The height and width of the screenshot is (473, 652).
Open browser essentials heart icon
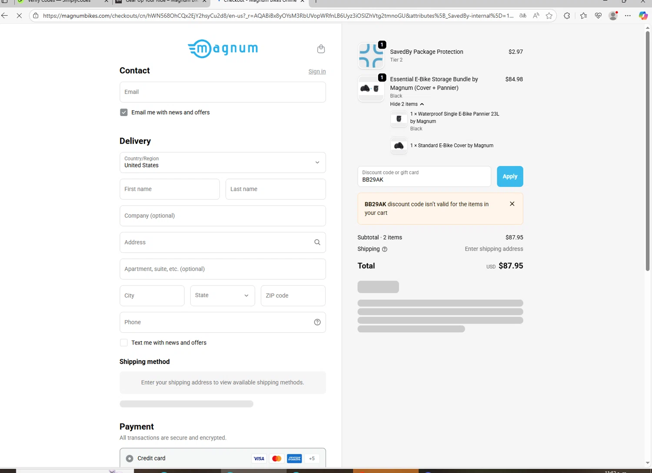coord(598,16)
